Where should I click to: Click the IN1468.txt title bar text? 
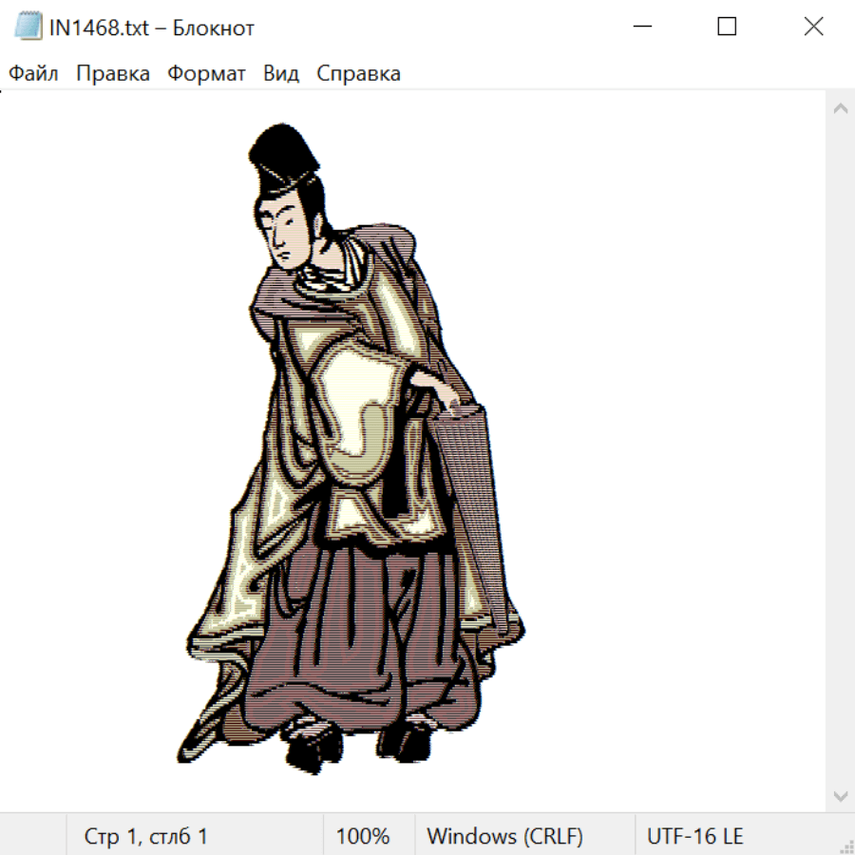(x=152, y=28)
